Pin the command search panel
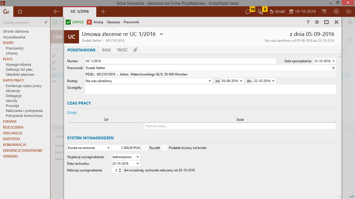The image size is (355, 199). [x=46, y=22]
